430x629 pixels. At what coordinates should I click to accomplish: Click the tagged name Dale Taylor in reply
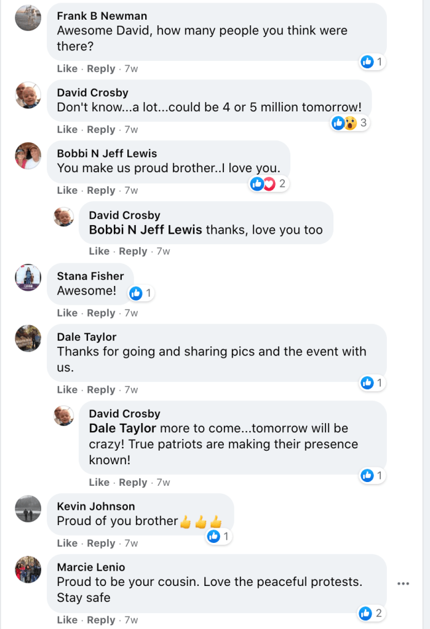(x=122, y=428)
